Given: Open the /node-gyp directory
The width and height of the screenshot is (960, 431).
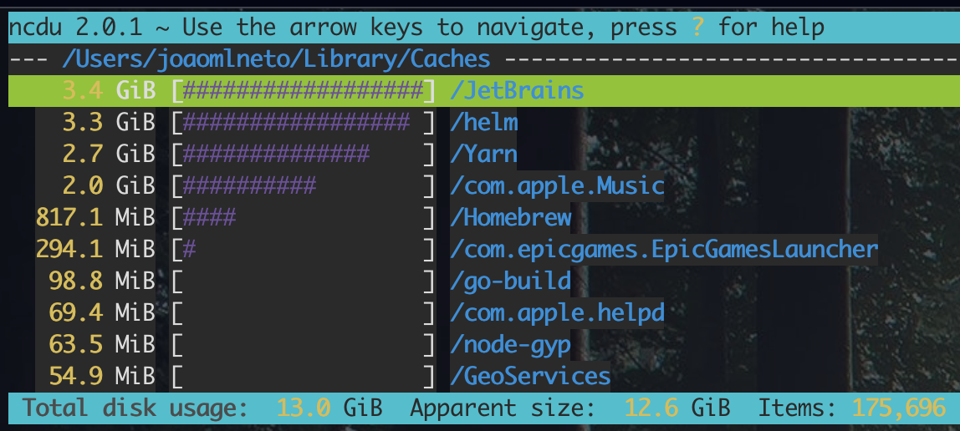Looking at the screenshot, I should coord(511,344).
